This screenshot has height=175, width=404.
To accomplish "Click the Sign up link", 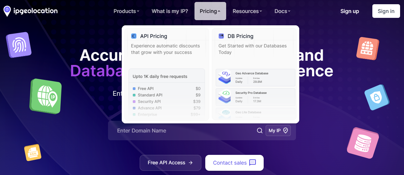I will (350, 11).
